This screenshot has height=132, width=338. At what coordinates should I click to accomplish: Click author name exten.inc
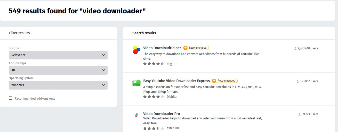tap(173, 128)
